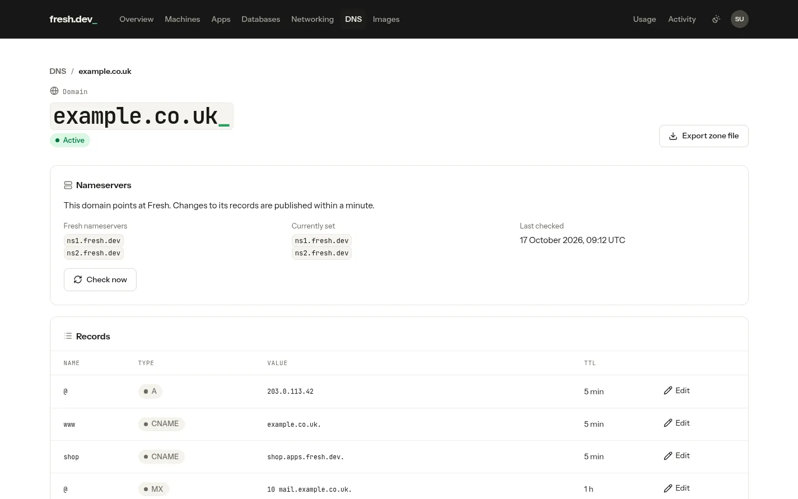The height and width of the screenshot is (499, 798).
Task: Edit the shop CNAME record
Action: pos(676,455)
